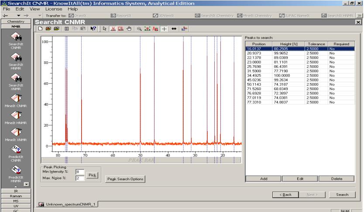
Task: Transfer to DrawIt
Action: 78,16
